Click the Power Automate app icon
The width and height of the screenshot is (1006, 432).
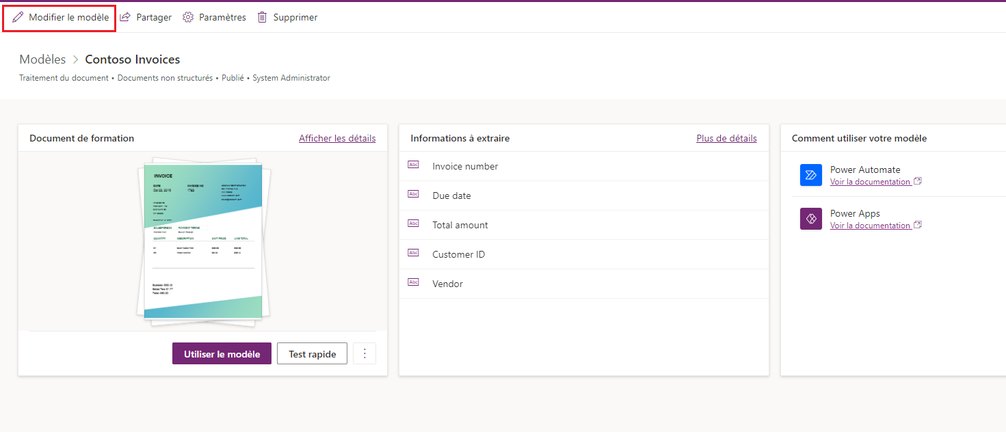[x=810, y=175]
